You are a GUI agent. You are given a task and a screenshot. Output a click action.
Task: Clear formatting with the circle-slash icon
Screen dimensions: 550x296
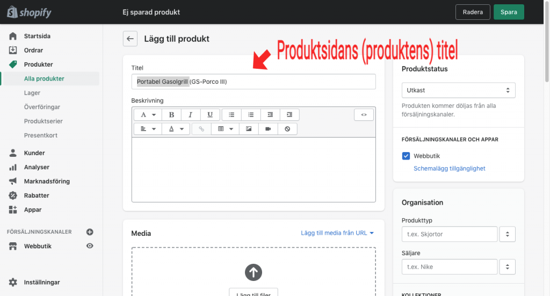pyautogui.click(x=287, y=129)
